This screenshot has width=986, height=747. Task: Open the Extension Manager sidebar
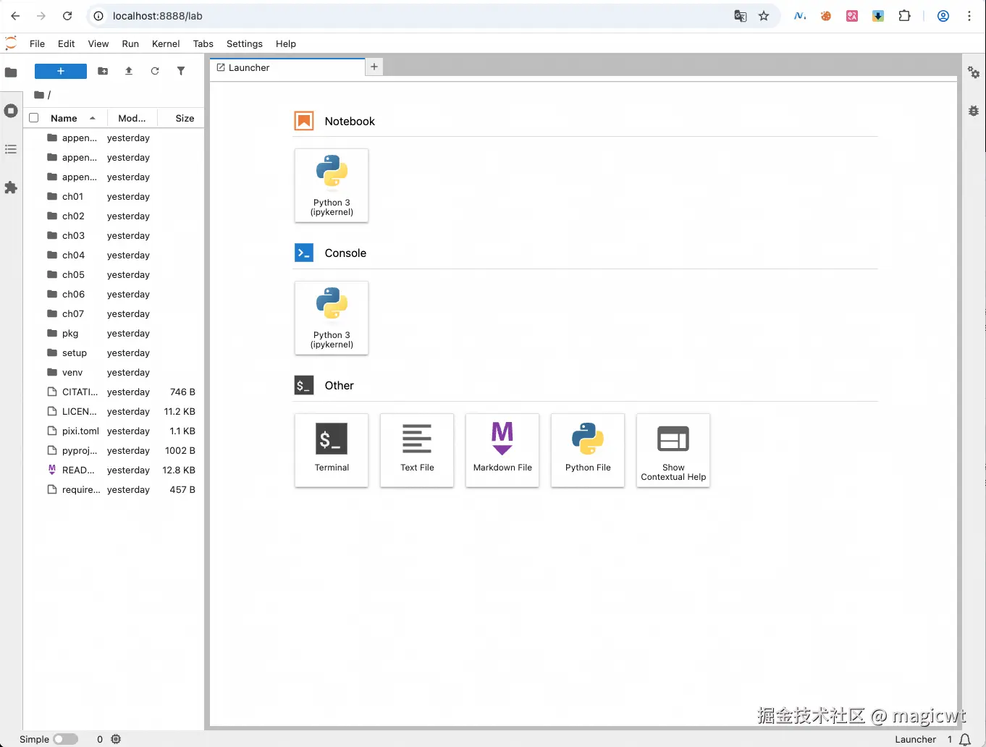click(x=11, y=187)
